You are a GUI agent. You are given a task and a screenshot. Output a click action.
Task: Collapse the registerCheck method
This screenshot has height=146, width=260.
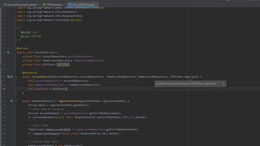point(15,101)
